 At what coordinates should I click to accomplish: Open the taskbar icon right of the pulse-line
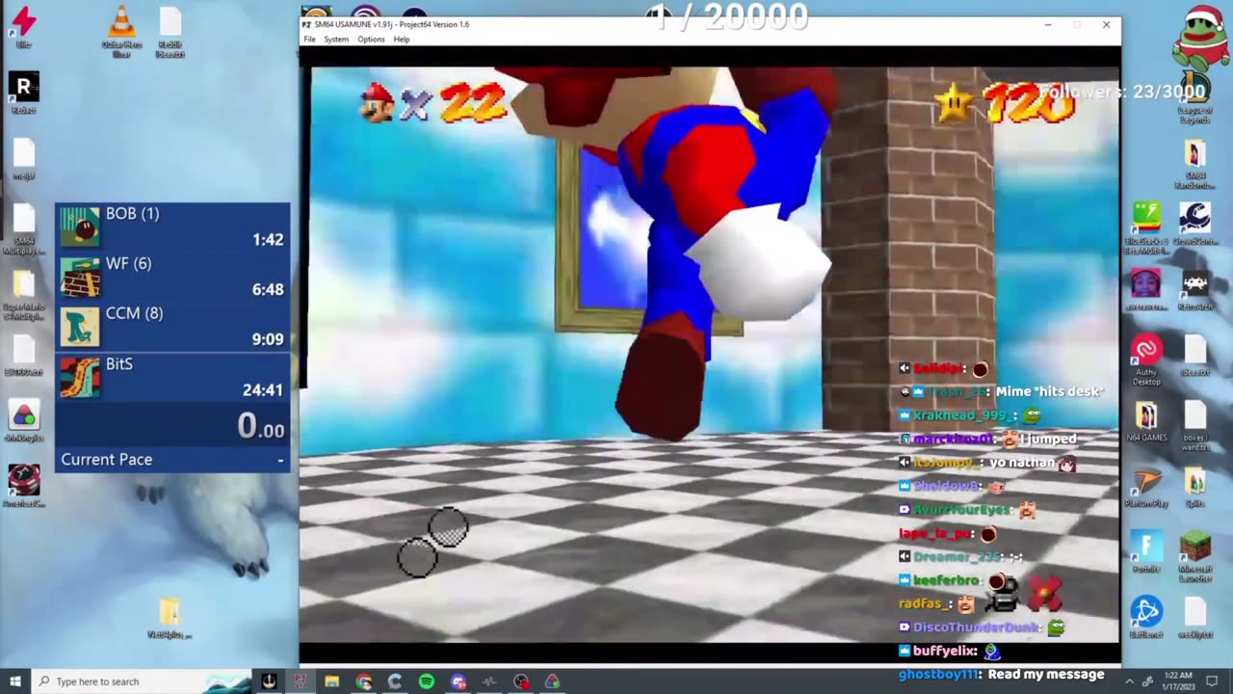(521, 681)
